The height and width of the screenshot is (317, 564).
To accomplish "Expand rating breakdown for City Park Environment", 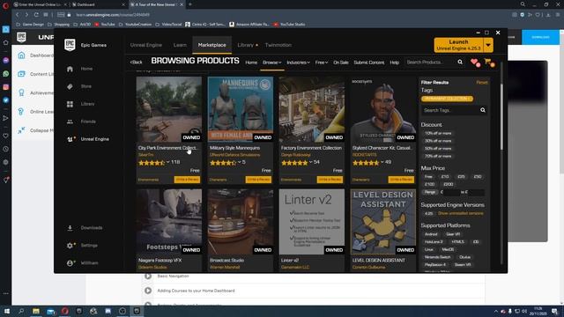I will tap(168, 162).
